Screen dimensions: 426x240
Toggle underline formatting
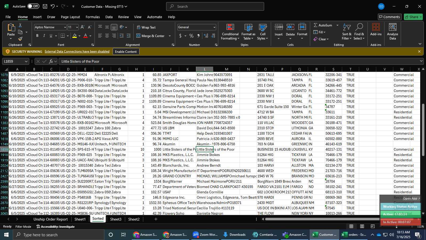pos(51,36)
